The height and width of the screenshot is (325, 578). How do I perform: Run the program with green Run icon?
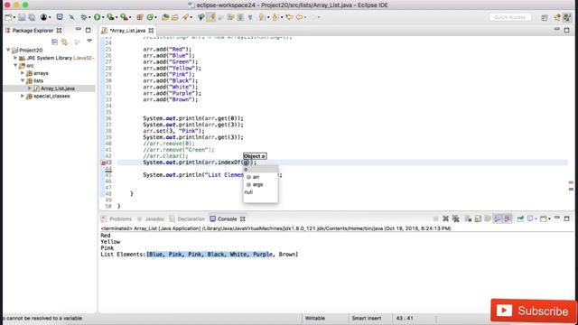tap(97, 17)
